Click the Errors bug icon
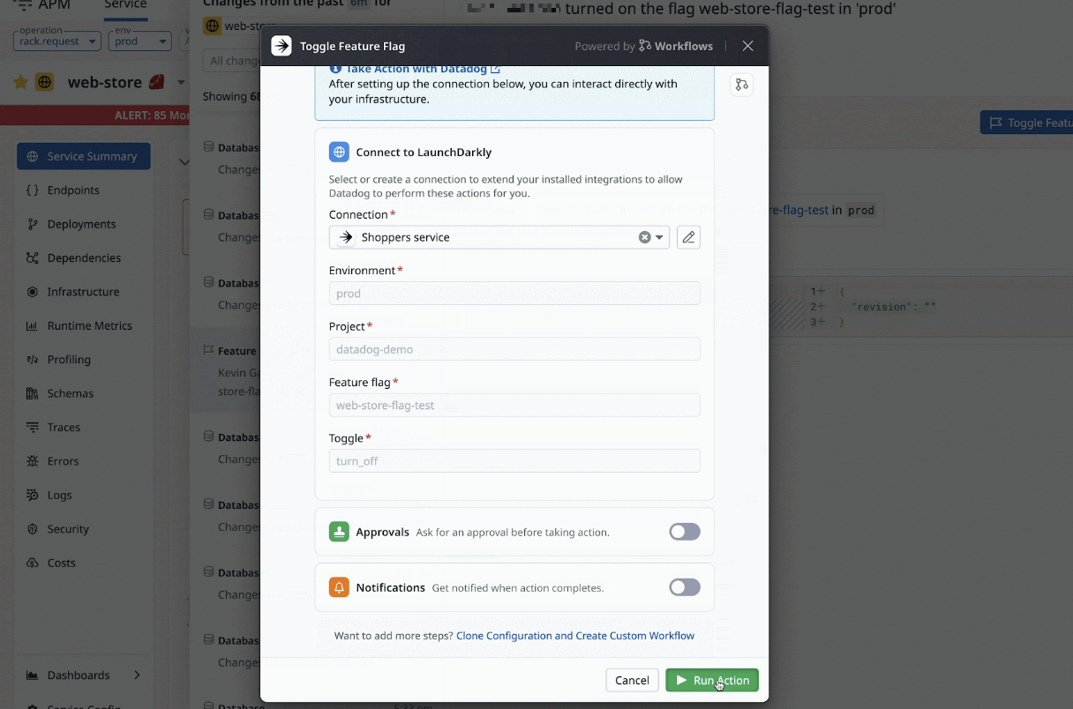This screenshot has width=1073, height=709. (33, 461)
